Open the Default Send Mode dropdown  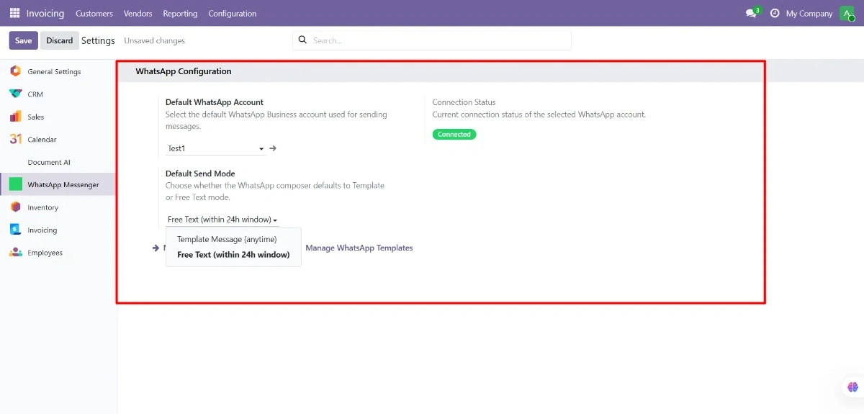222,220
